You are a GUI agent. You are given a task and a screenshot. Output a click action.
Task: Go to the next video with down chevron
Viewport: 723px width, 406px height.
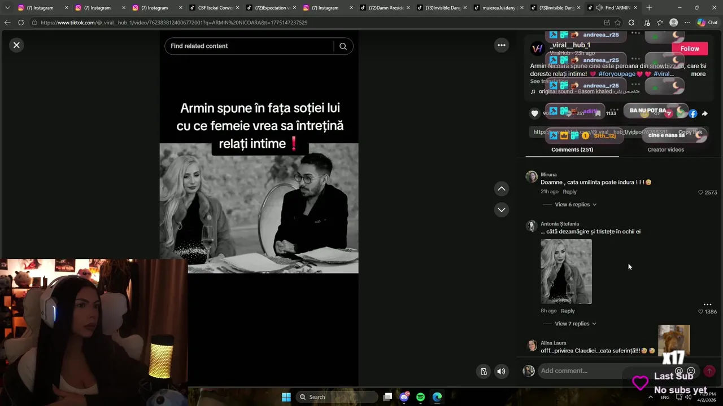pos(502,210)
